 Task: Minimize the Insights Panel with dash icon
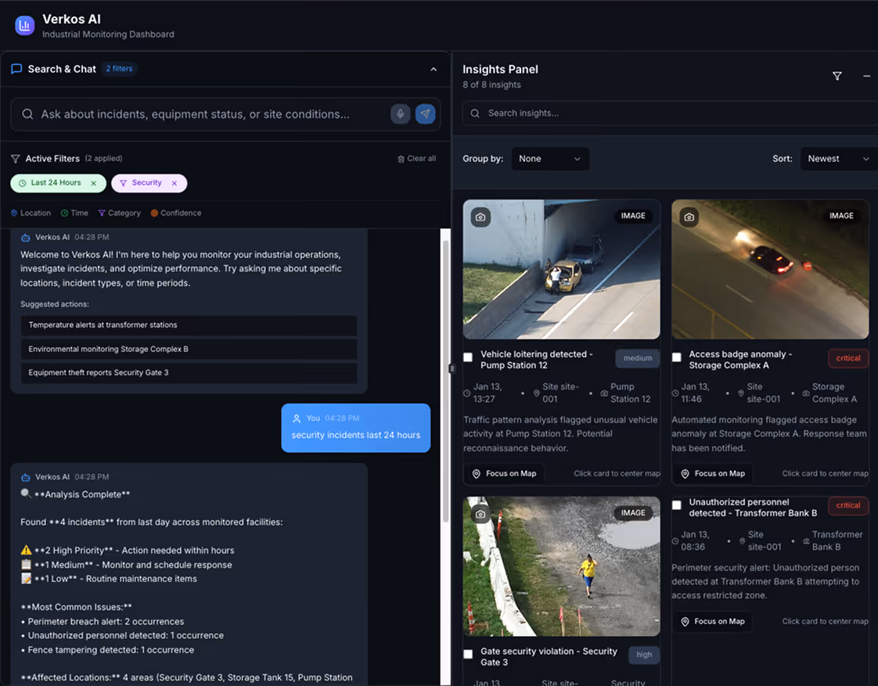pyautogui.click(x=867, y=76)
